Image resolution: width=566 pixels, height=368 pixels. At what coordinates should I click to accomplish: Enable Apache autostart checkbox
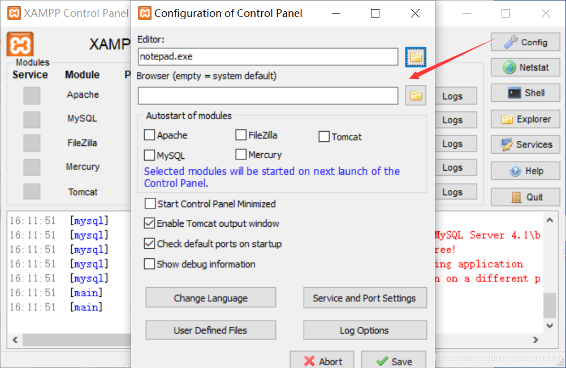(x=149, y=135)
